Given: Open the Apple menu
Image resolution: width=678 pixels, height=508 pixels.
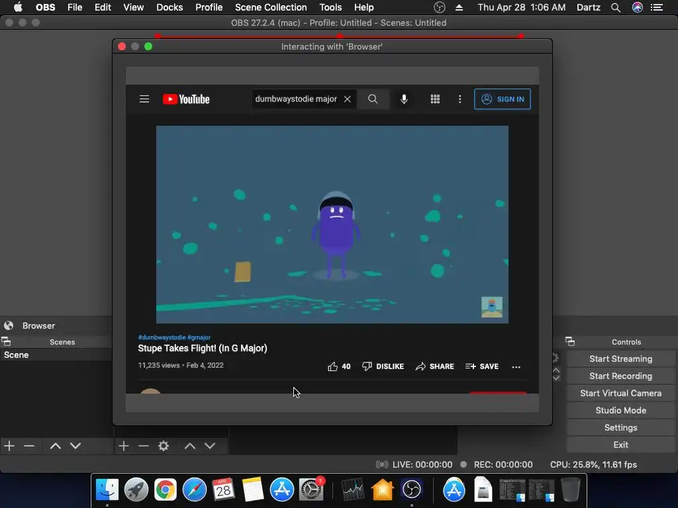Looking at the screenshot, I should [x=18, y=7].
